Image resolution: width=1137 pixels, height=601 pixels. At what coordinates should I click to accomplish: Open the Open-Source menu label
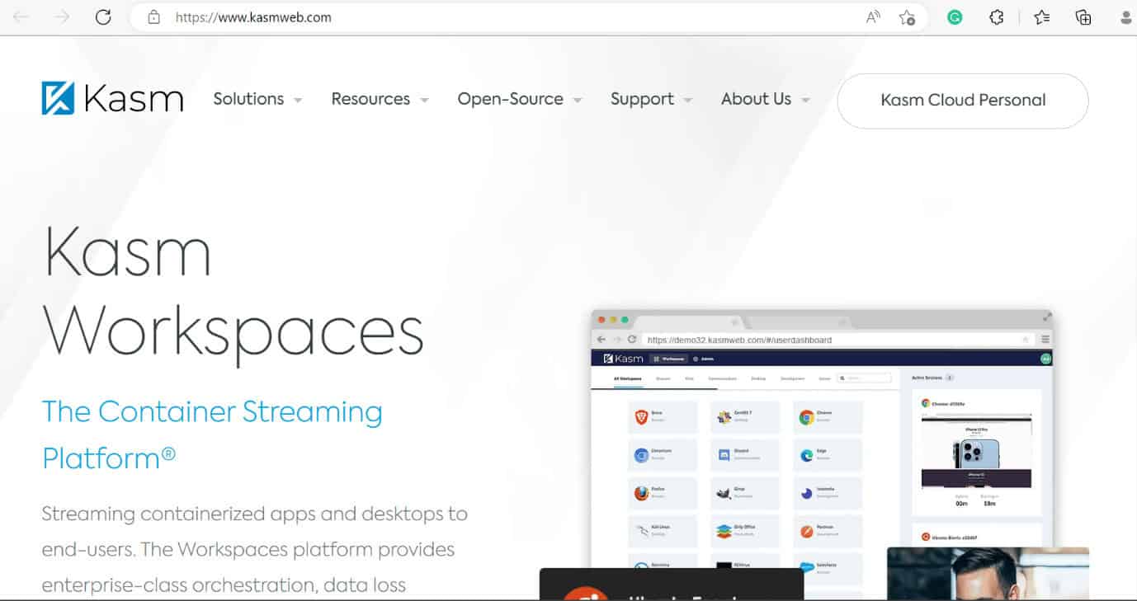[x=510, y=99]
